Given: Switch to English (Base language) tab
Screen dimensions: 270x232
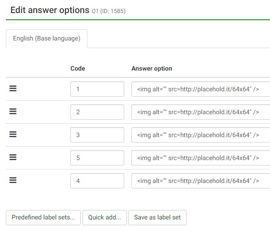Looking at the screenshot, I should (x=47, y=39).
